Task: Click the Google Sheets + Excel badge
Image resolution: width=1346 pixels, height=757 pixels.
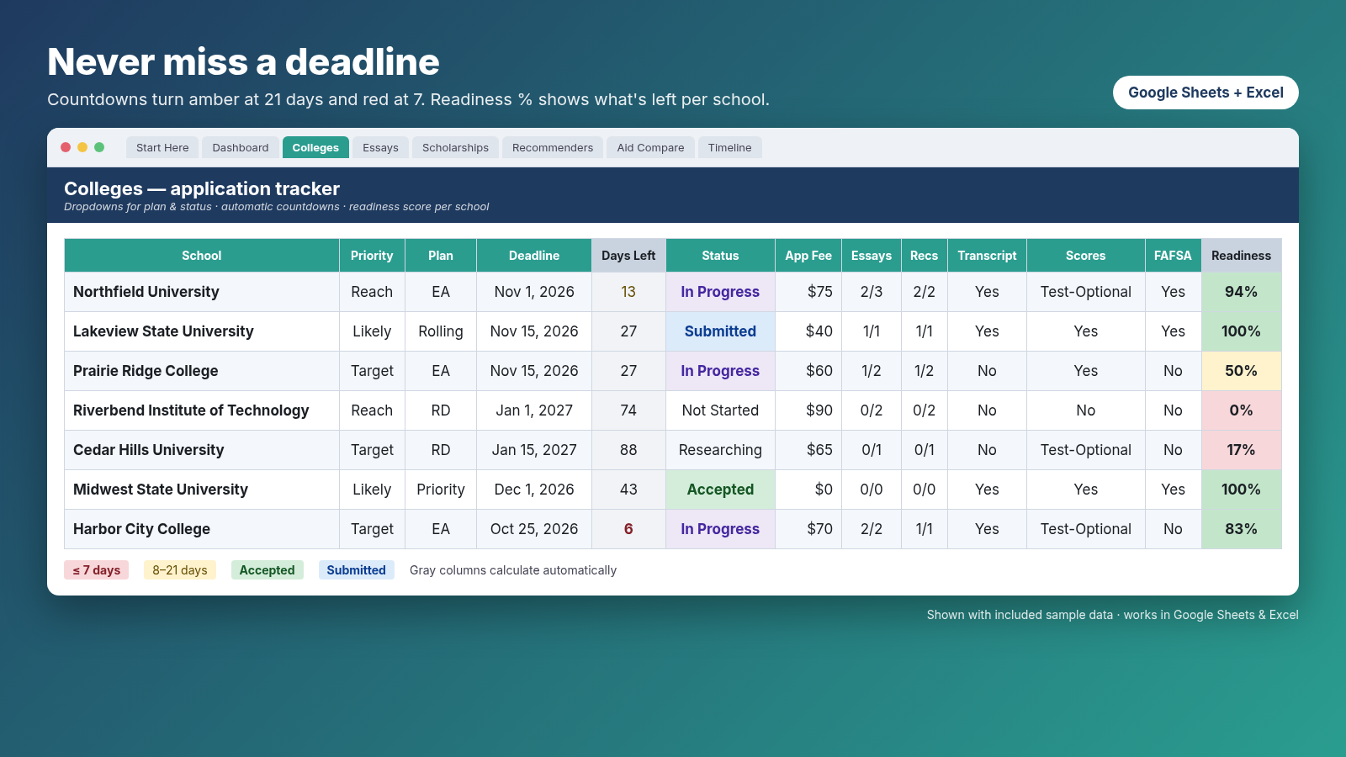Action: click(1206, 93)
